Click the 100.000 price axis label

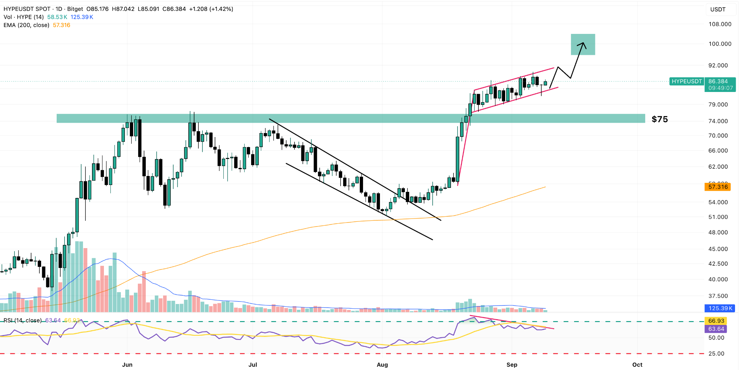[x=720, y=44]
